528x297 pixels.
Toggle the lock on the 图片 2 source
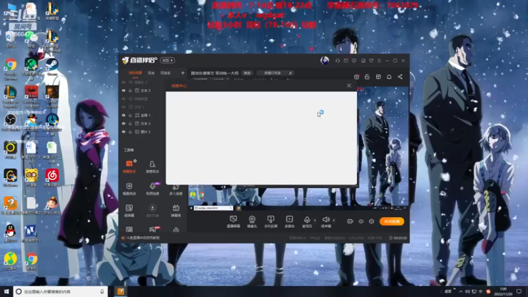130,132
